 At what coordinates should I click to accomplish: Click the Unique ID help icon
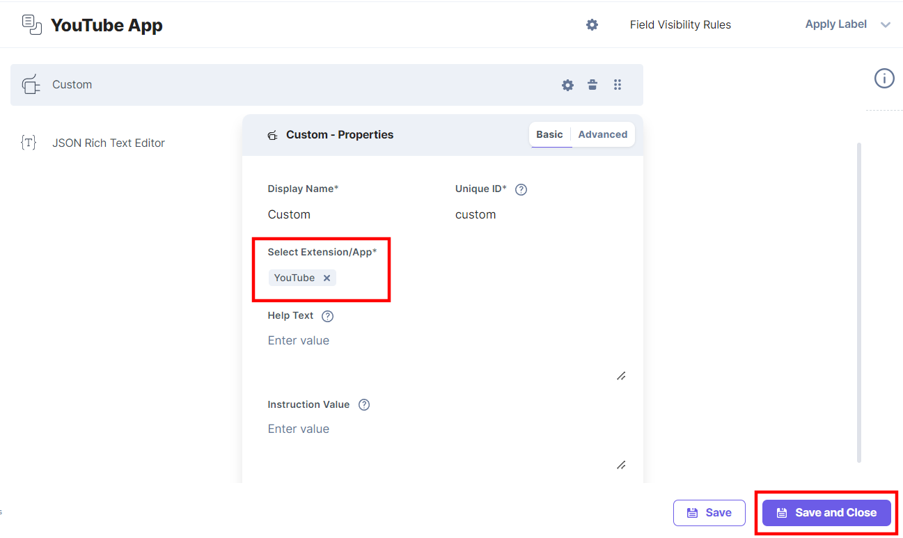[x=521, y=189]
